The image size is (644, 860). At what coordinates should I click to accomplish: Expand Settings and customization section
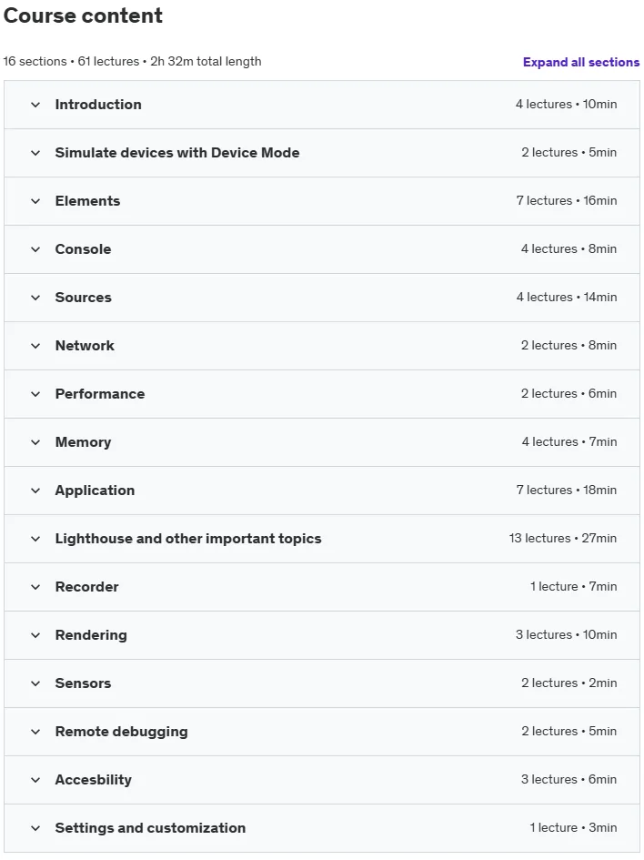point(322,829)
